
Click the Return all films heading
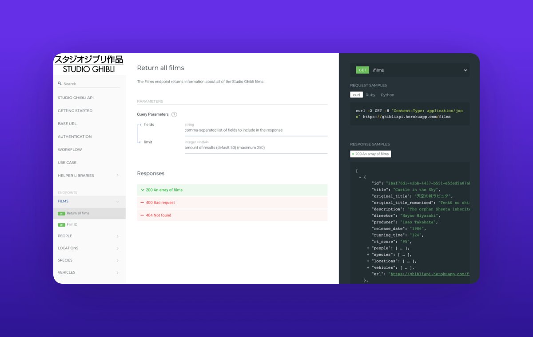point(160,68)
